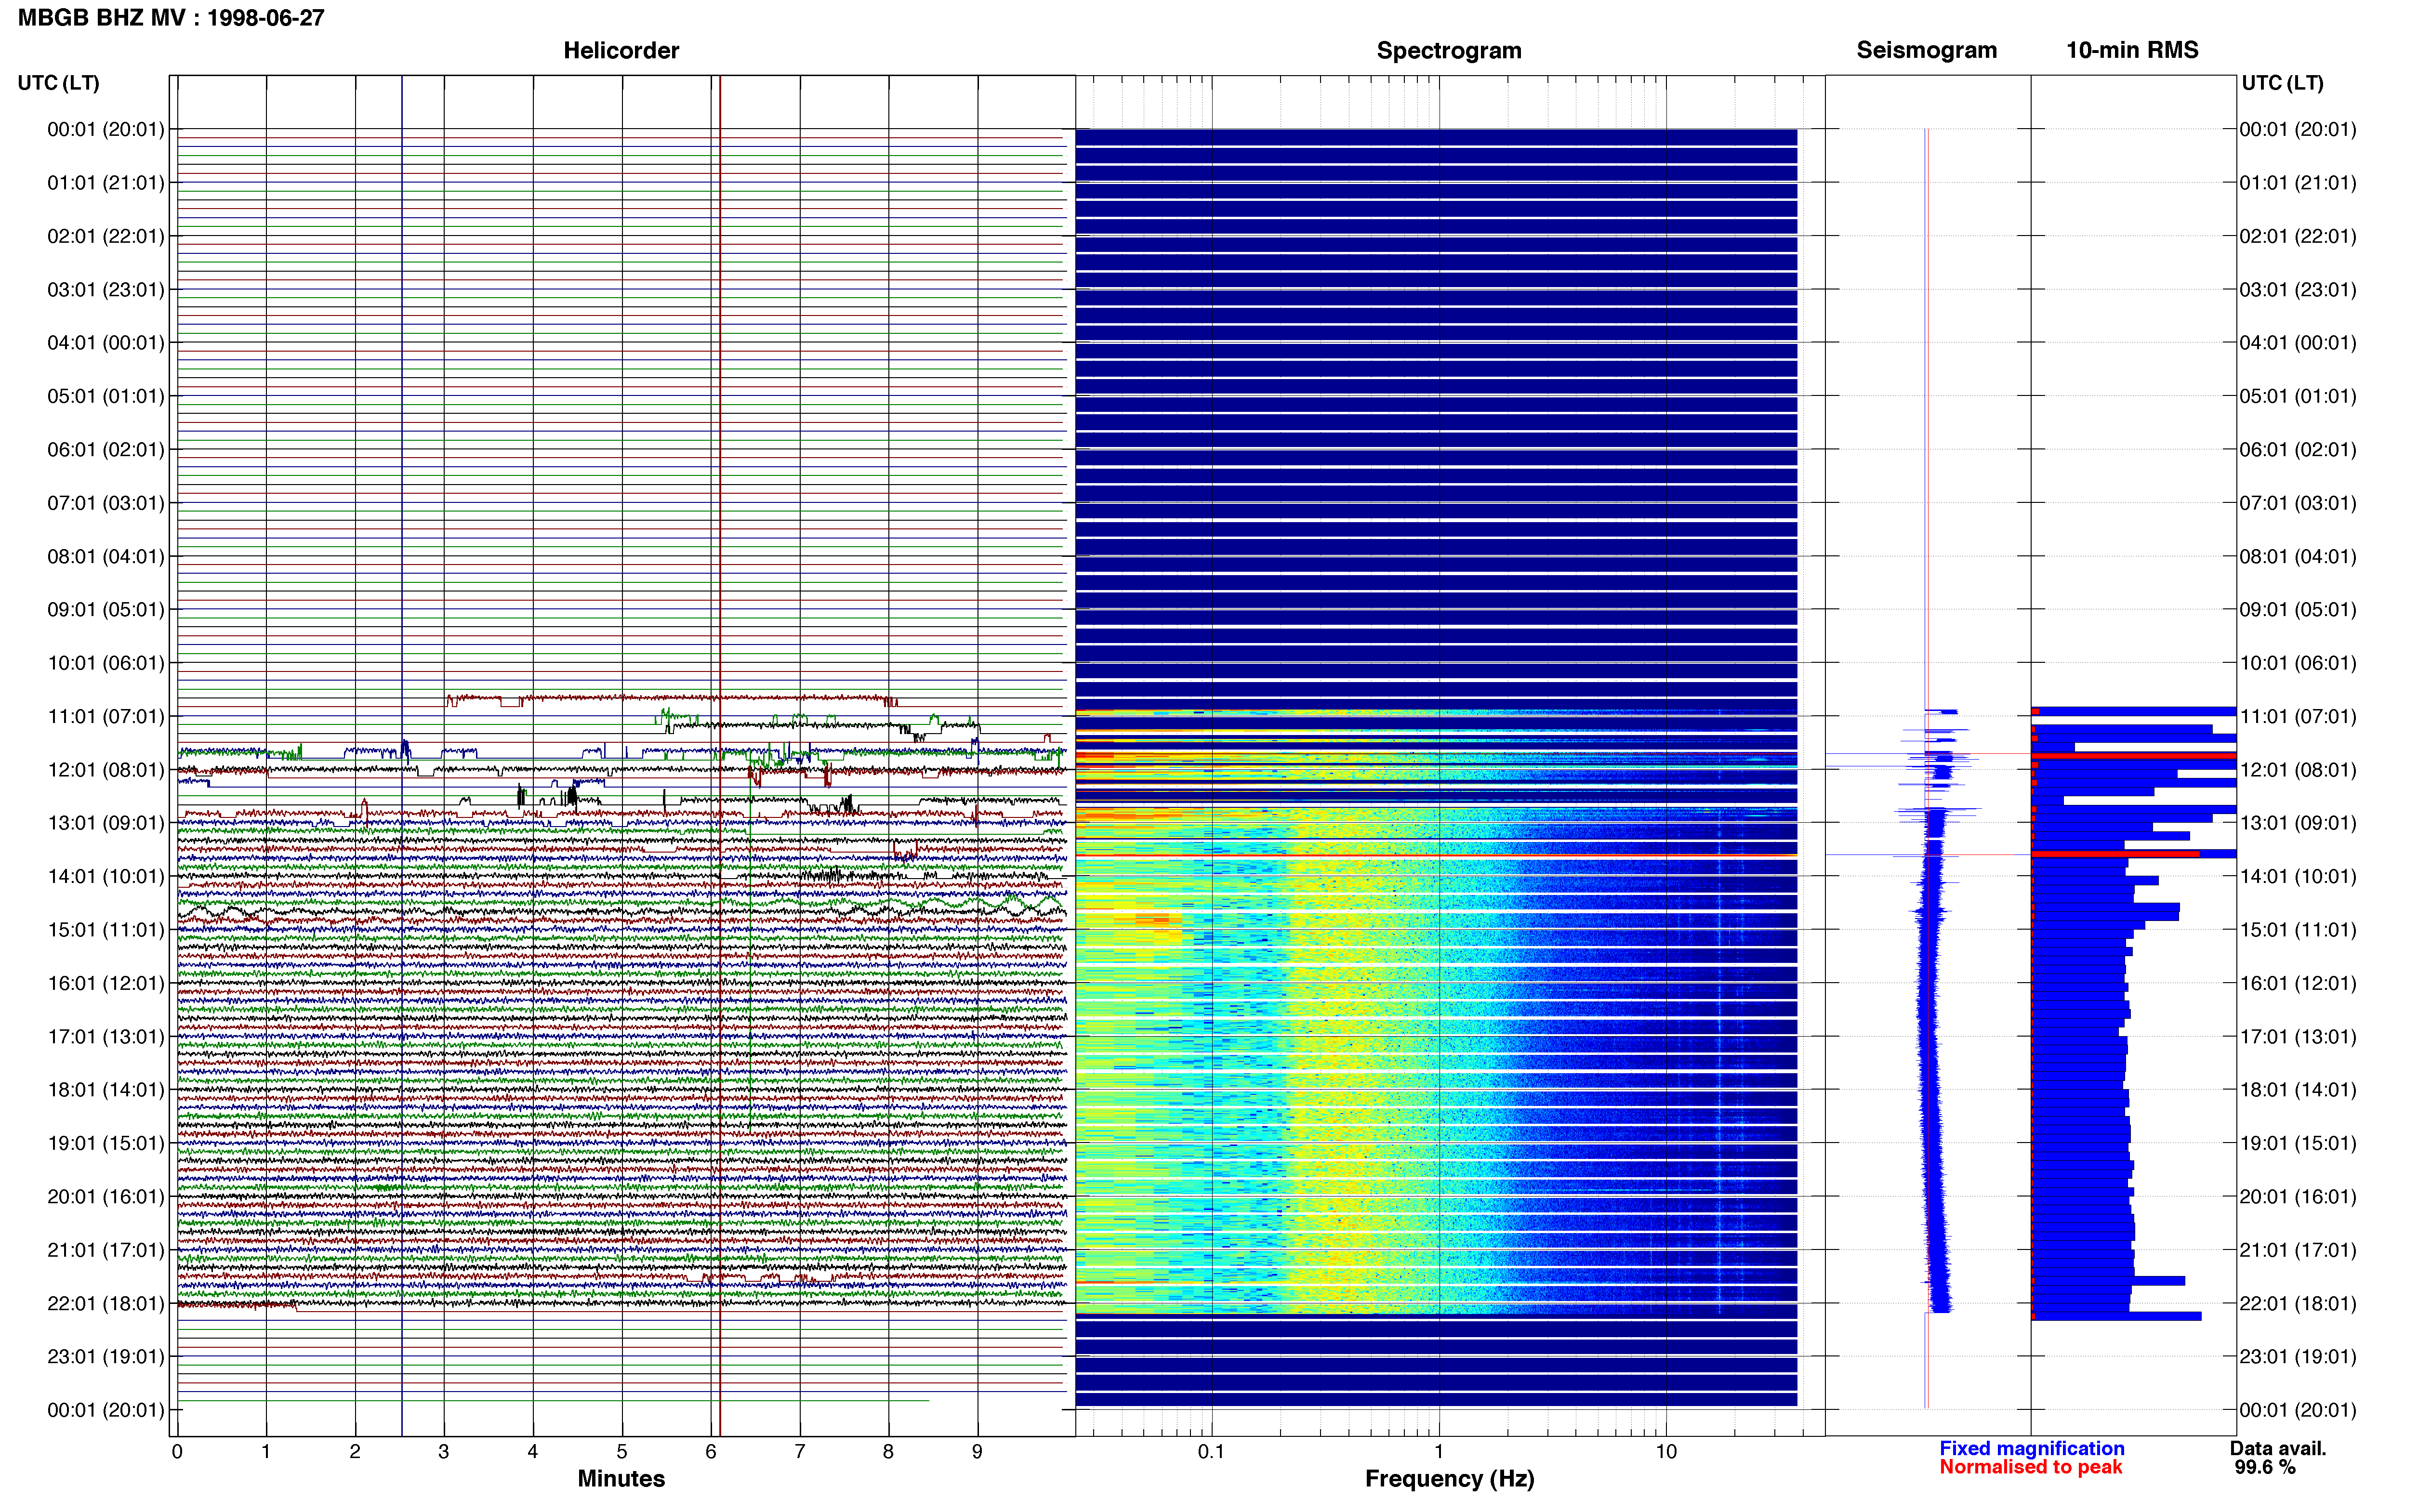
Task: Click right-axis time label '18:01 (14:01)'
Action: (2298, 1090)
